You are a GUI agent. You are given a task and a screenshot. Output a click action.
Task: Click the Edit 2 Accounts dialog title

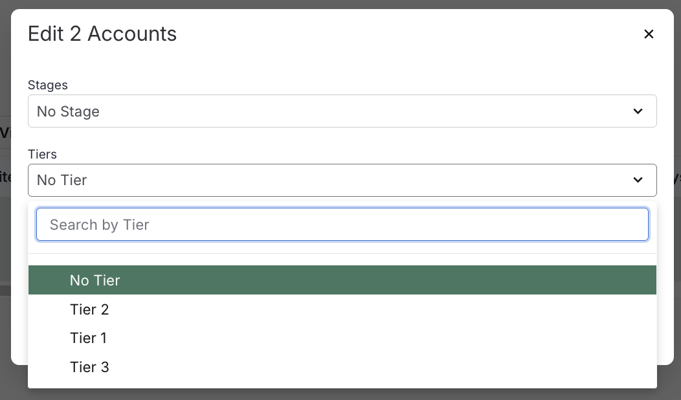[102, 34]
